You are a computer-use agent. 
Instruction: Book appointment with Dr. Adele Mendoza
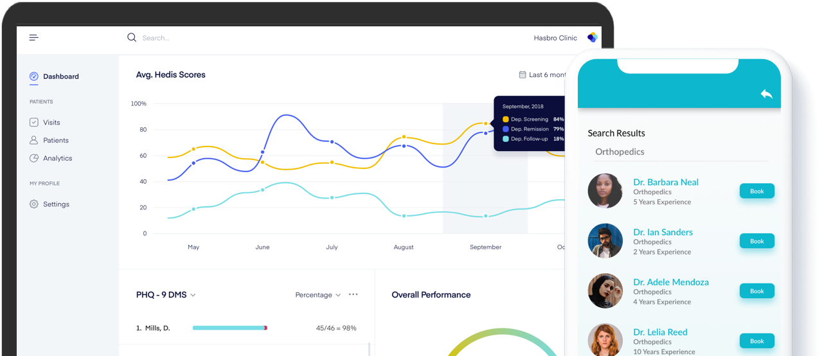pos(757,291)
